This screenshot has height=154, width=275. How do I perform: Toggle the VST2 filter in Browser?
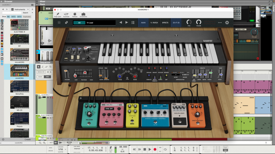(x=13, y=17)
